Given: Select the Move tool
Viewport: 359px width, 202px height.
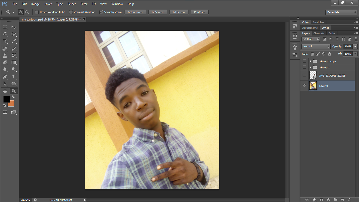Looking at the screenshot, I should [x=14, y=27].
